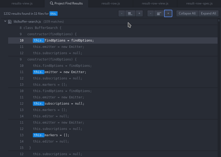Click the leading context lines indicator icon

(x=130, y=13)
